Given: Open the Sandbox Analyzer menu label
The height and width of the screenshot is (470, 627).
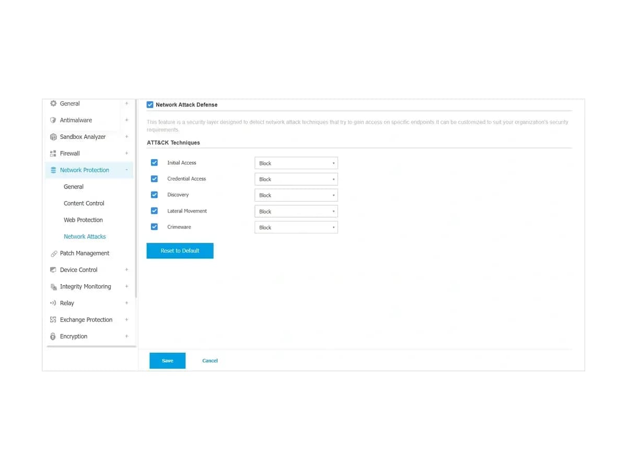Looking at the screenshot, I should (x=83, y=137).
